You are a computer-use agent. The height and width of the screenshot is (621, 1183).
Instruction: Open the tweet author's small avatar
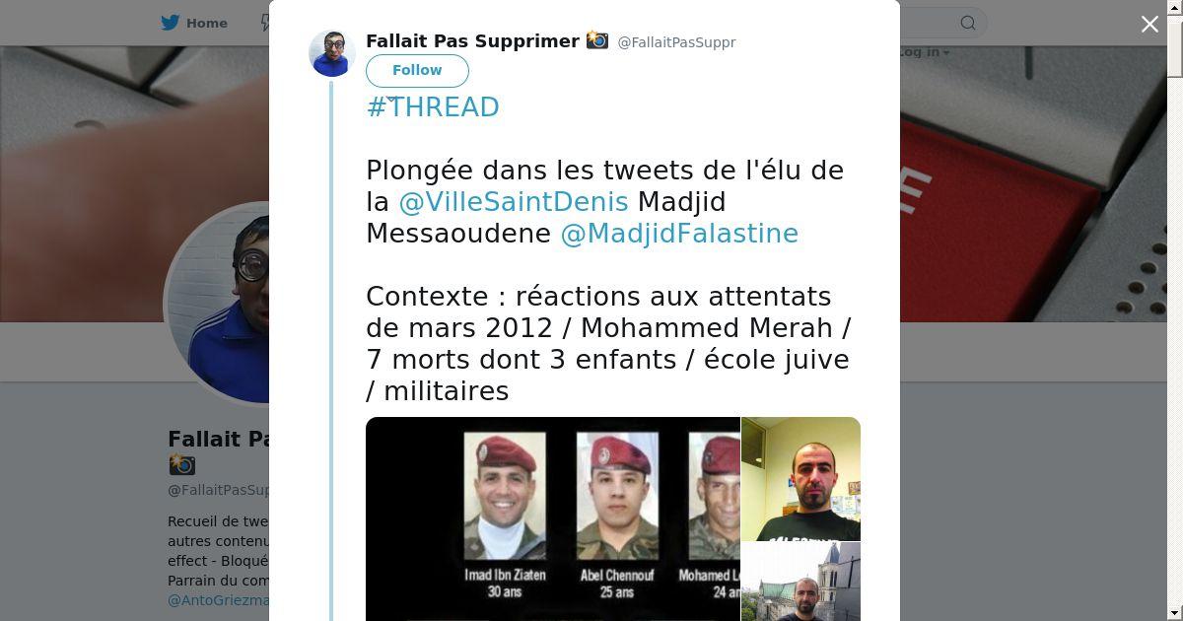click(x=332, y=53)
